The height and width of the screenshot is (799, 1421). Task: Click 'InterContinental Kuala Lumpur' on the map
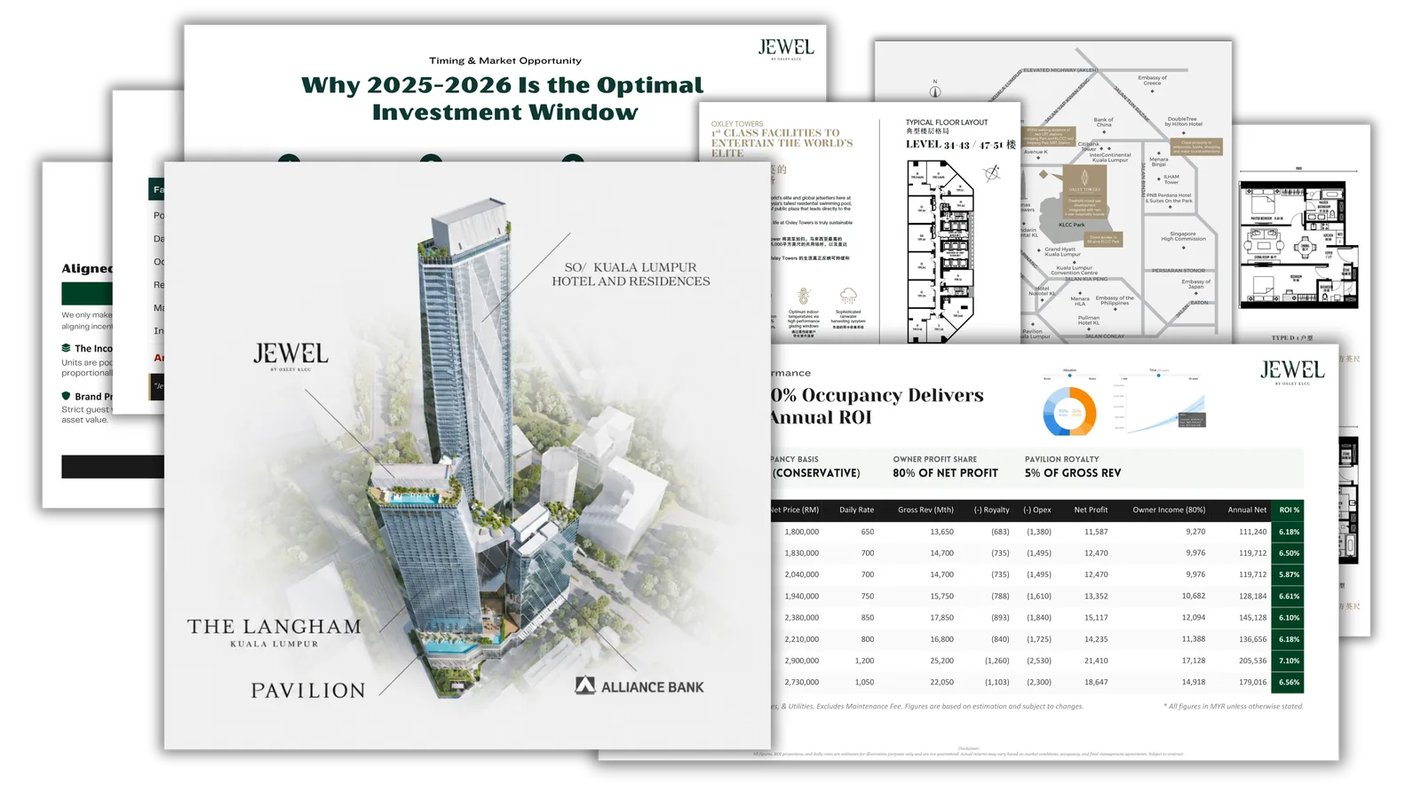click(x=1110, y=157)
